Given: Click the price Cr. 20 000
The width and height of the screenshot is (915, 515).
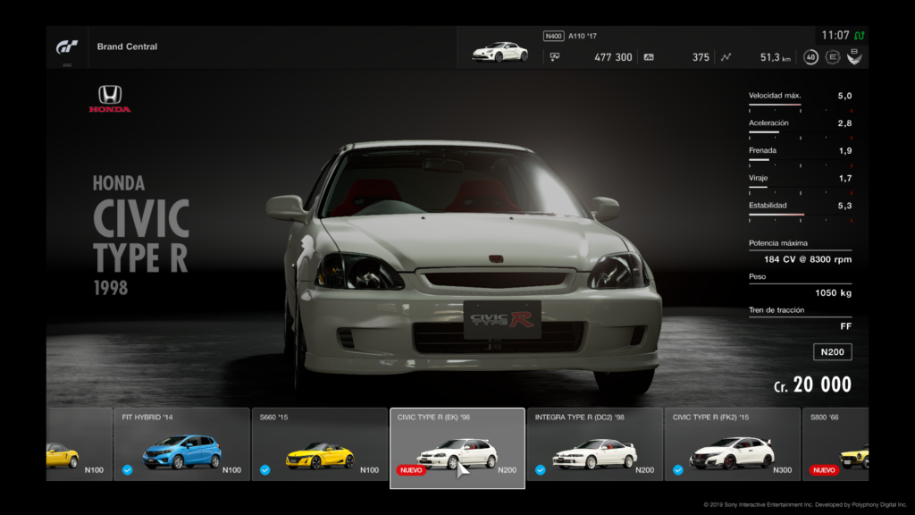Looking at the screenshot, I should 812,384.
